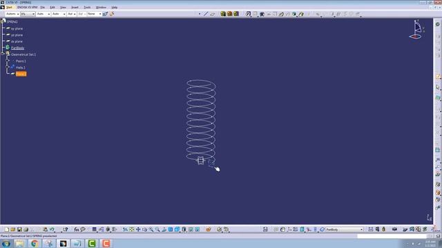Click the Fit All In icon
The width and height of the screenshot is (442, 248).
pyautogui.click(x=132, y=229)
